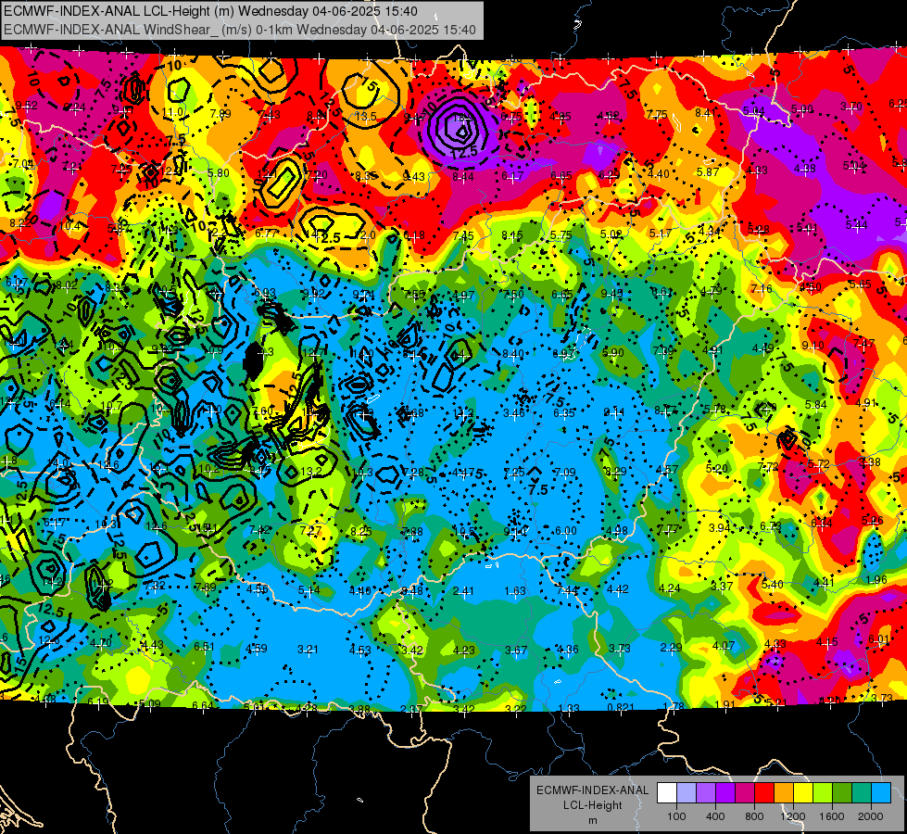Click the sky blue legend swatch
The height and width of the screenshot is (834, 907).
882,793
